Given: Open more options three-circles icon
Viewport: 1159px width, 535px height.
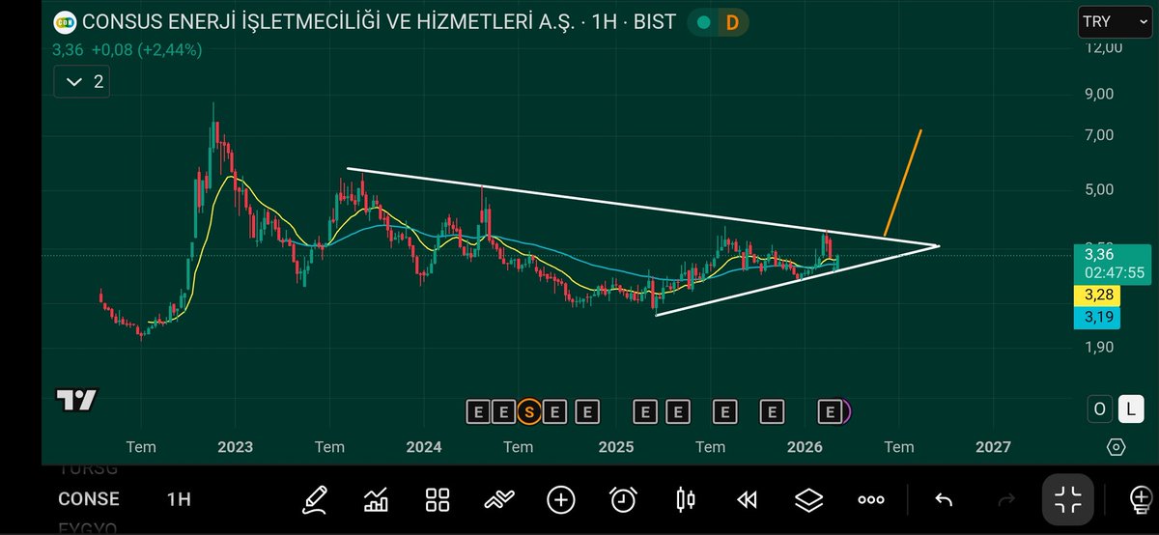Looking at the screenshot, I should click(871, 500).
